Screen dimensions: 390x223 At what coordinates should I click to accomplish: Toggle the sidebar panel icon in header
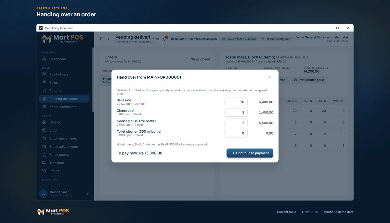[101, 39]
